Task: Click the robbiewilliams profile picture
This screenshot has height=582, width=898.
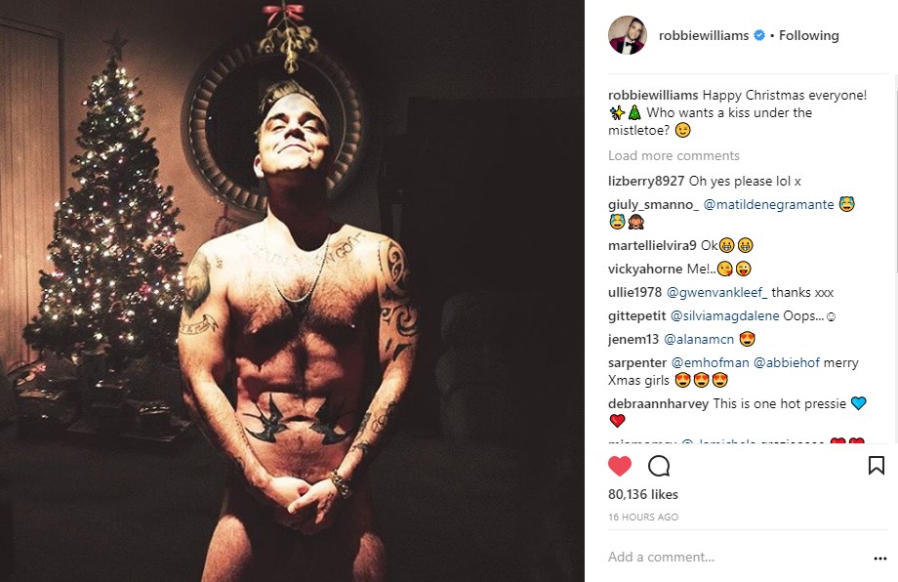Action: 628,35
